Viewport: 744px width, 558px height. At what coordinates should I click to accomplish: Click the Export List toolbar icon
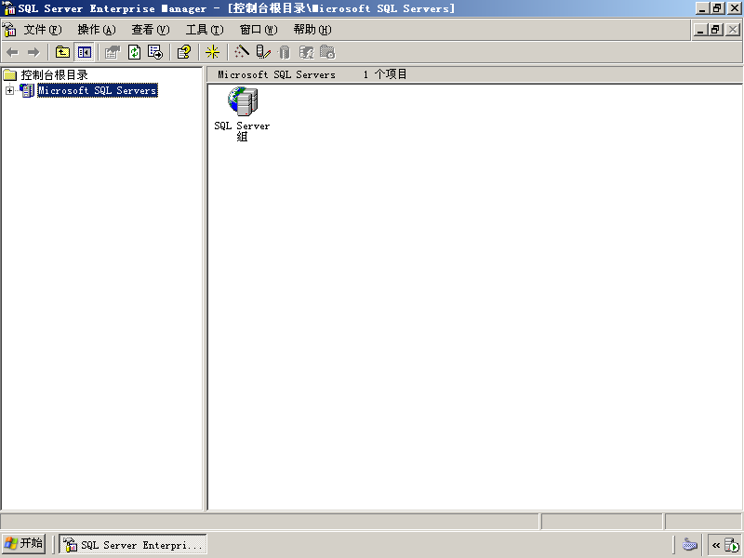(155, 52)
